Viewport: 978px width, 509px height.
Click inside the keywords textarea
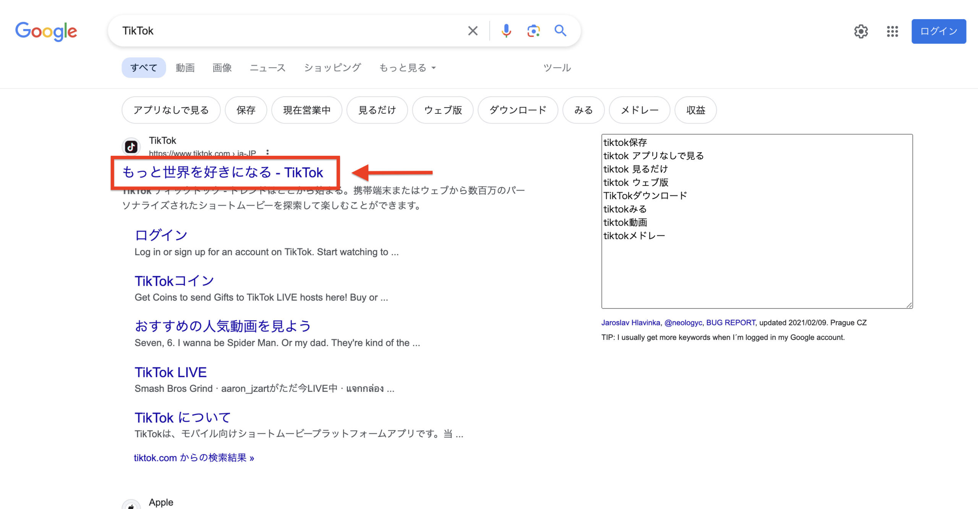pyautogui.click(x=757, y=221)
